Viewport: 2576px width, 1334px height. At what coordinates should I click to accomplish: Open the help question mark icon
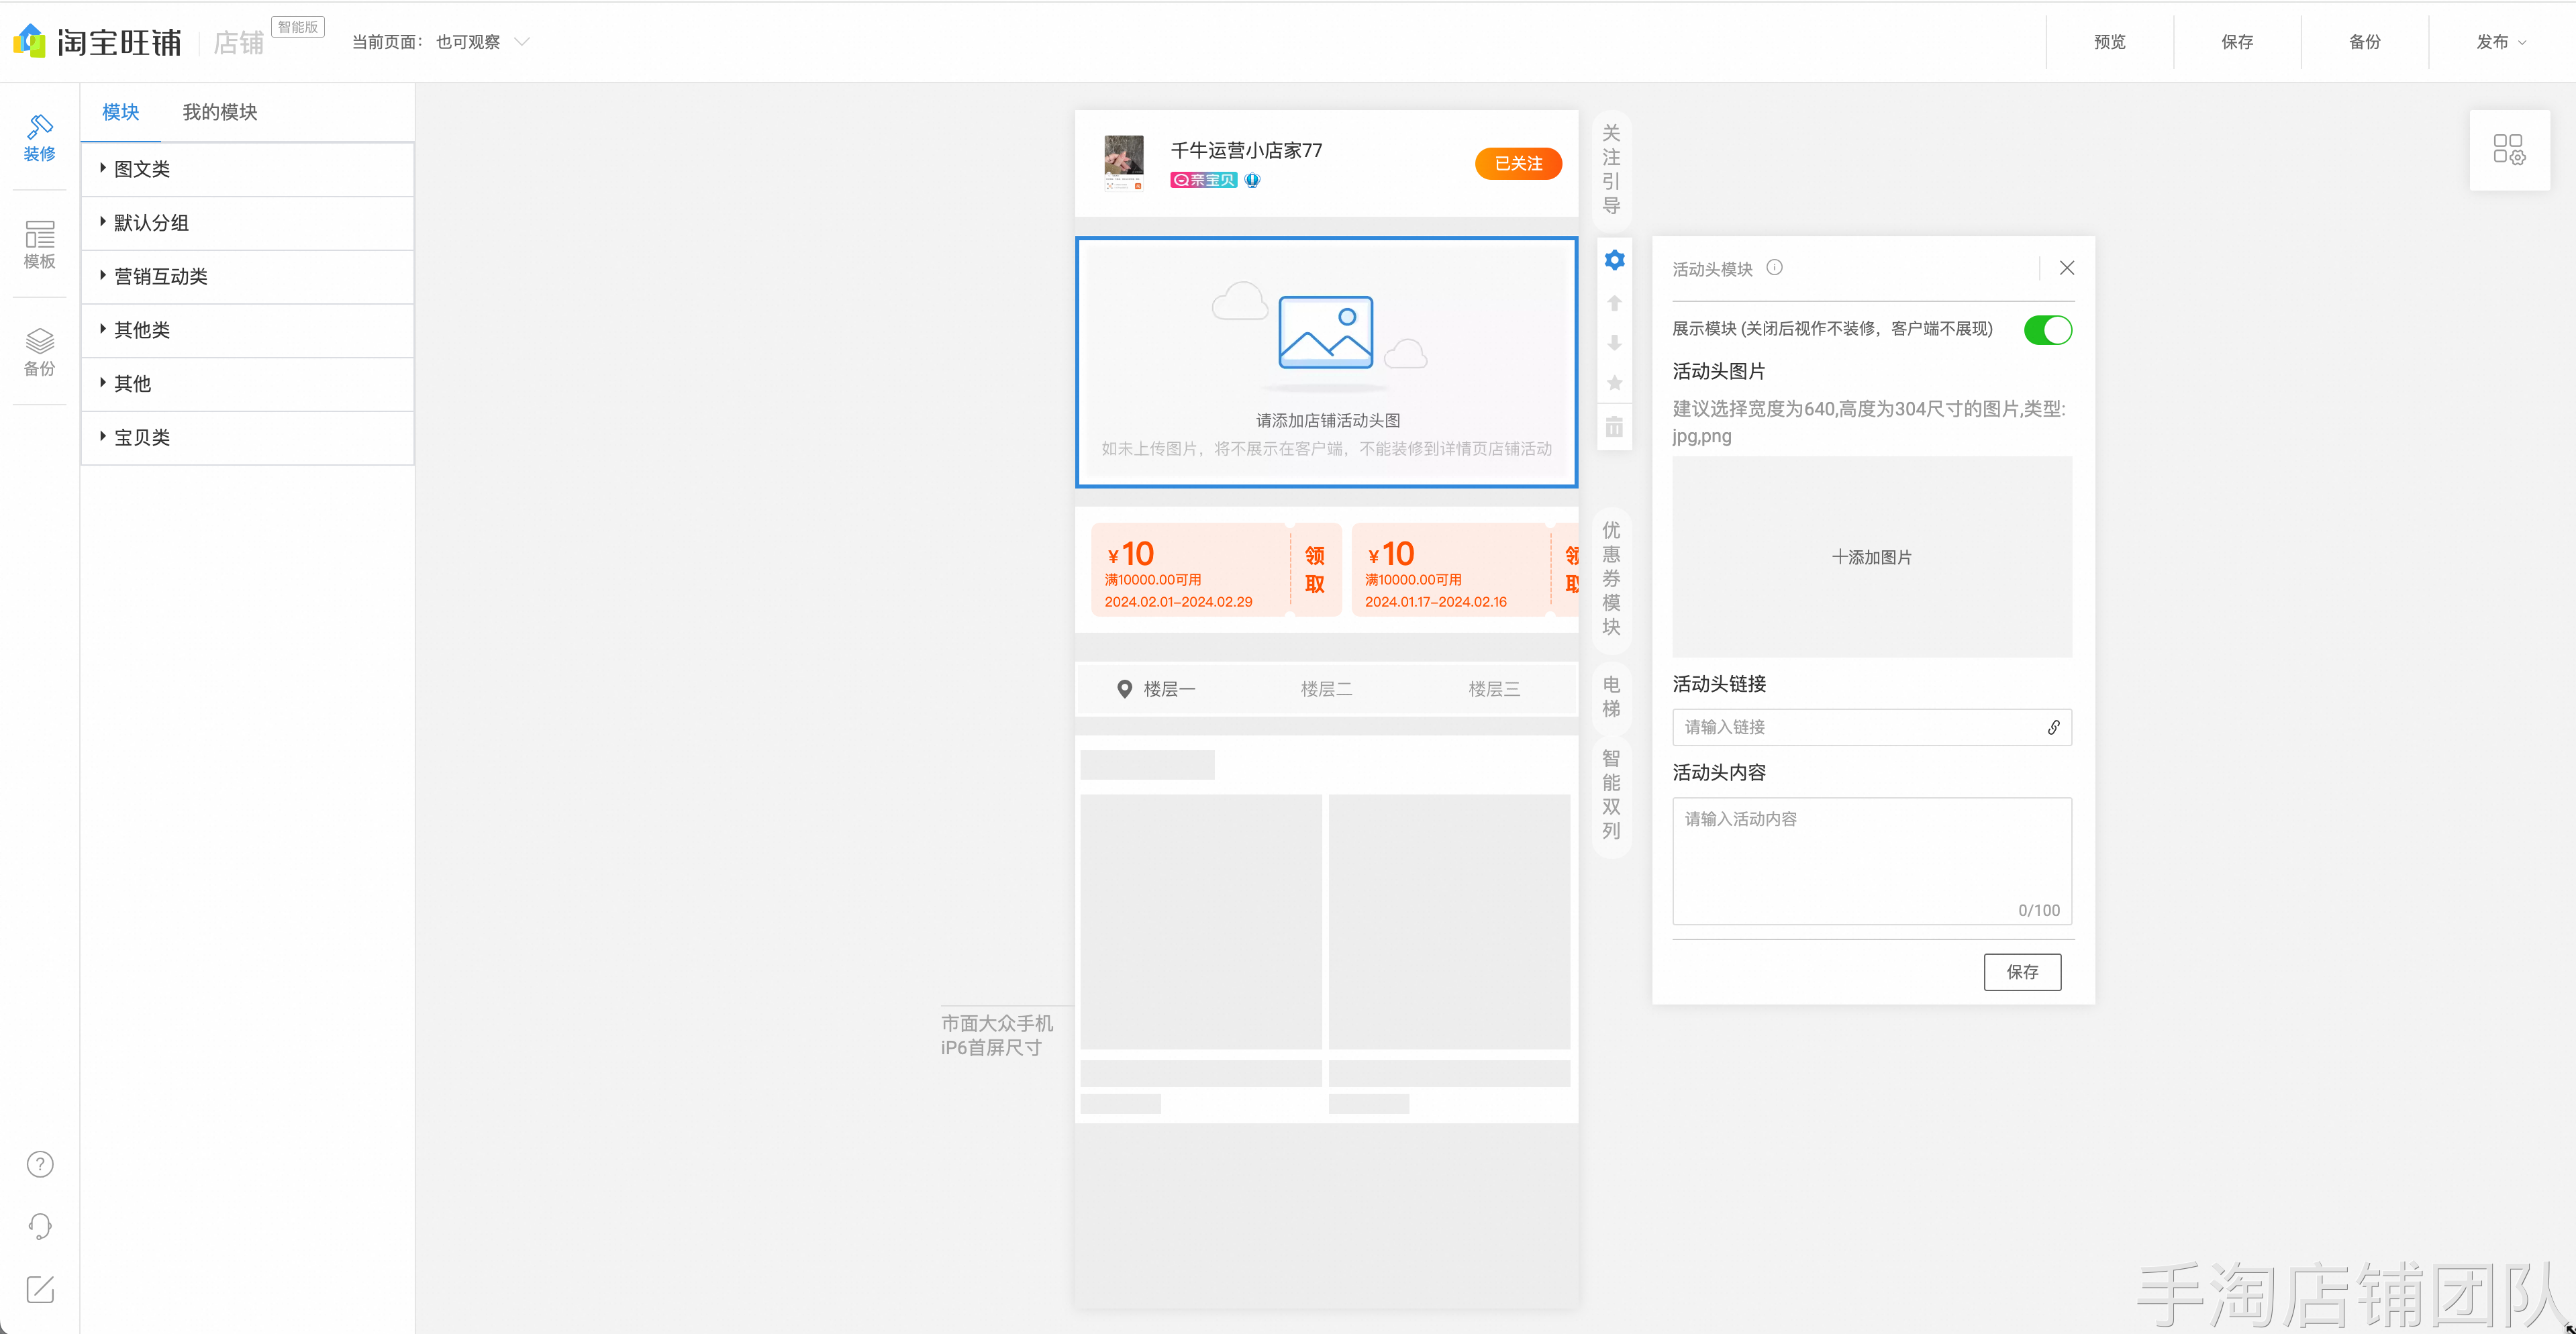click(x=40, y=1164)
